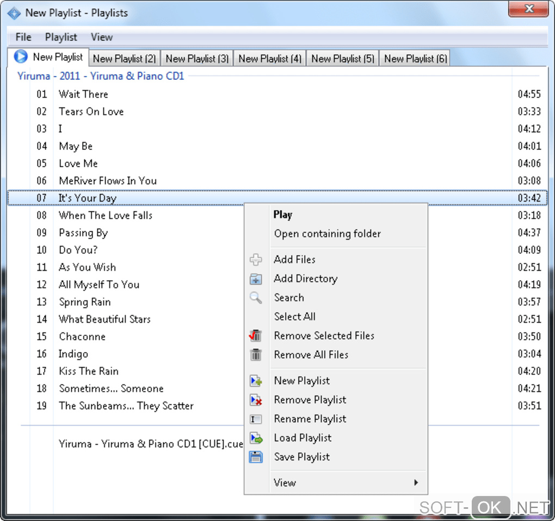The height and width of the screenshot is (521, 555).
Task: Switch to New Playlist (4) tab
Action: tap(270, 58)
